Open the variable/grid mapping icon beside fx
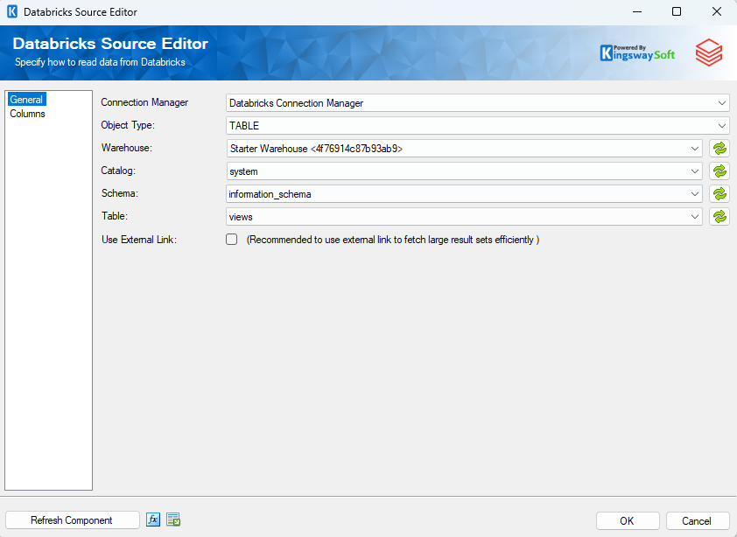 (x=173, y=520)
